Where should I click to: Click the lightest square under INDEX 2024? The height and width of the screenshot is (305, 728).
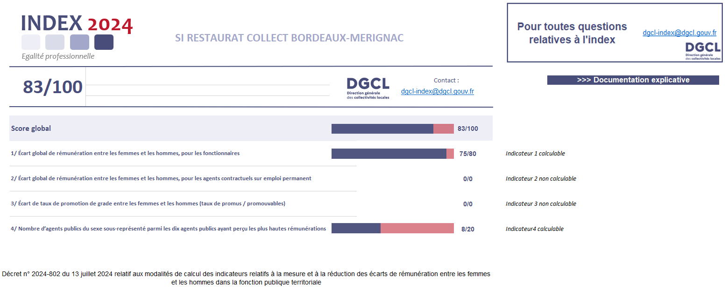(31, 42)
